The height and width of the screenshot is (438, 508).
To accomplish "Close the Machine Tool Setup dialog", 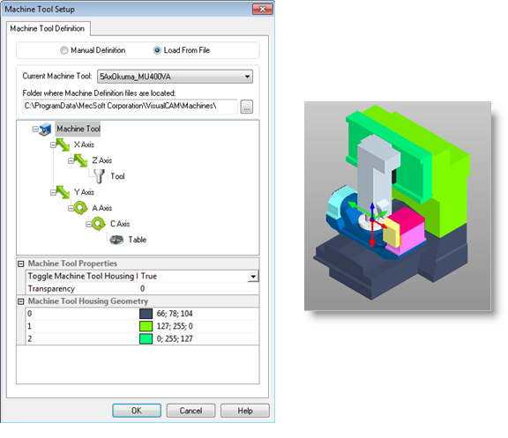I will 263,9.
